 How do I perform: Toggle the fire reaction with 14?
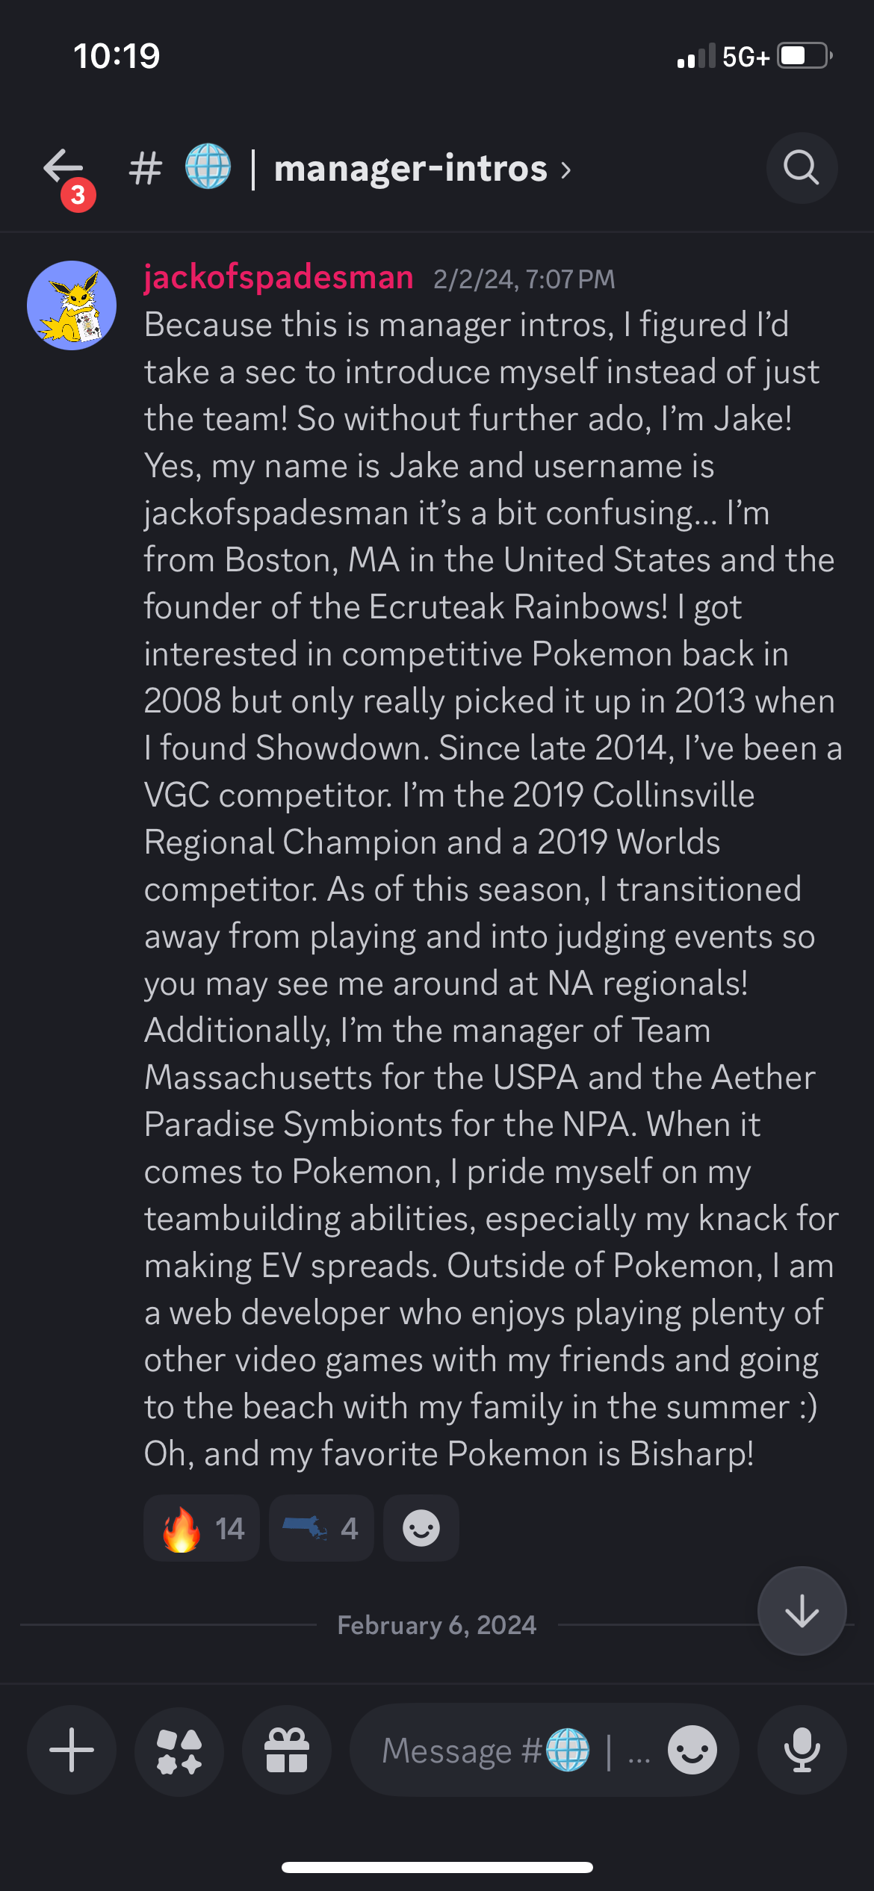tap(202, 1528)
